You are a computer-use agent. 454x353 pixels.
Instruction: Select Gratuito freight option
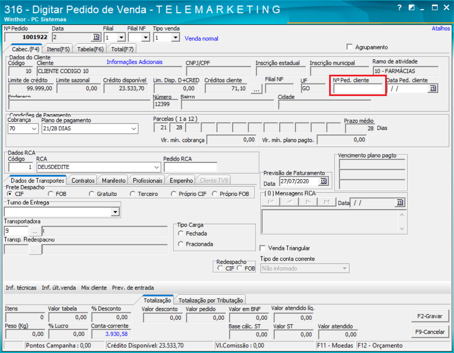[x=91, y=194]
